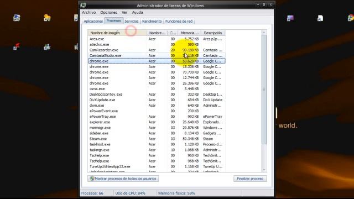Sort by Nombre de imagen column header
The height and width of the screenshot is (199, 354).
[x=117, y=33]
